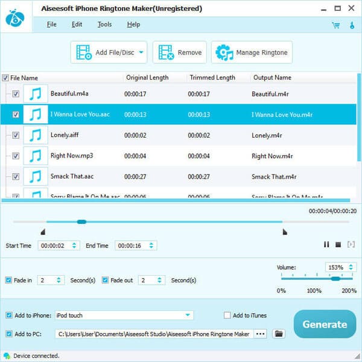The width and height of the screenshot is (362, 362).
Task: Click the Manage Ringtone button
Action: tap(252, 52)
